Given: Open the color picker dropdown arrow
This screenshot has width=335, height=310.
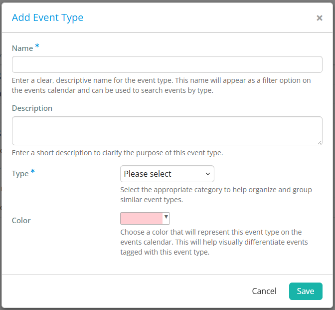Looking at the screenshot, I should pyautogui.click(x=166, y=217).
